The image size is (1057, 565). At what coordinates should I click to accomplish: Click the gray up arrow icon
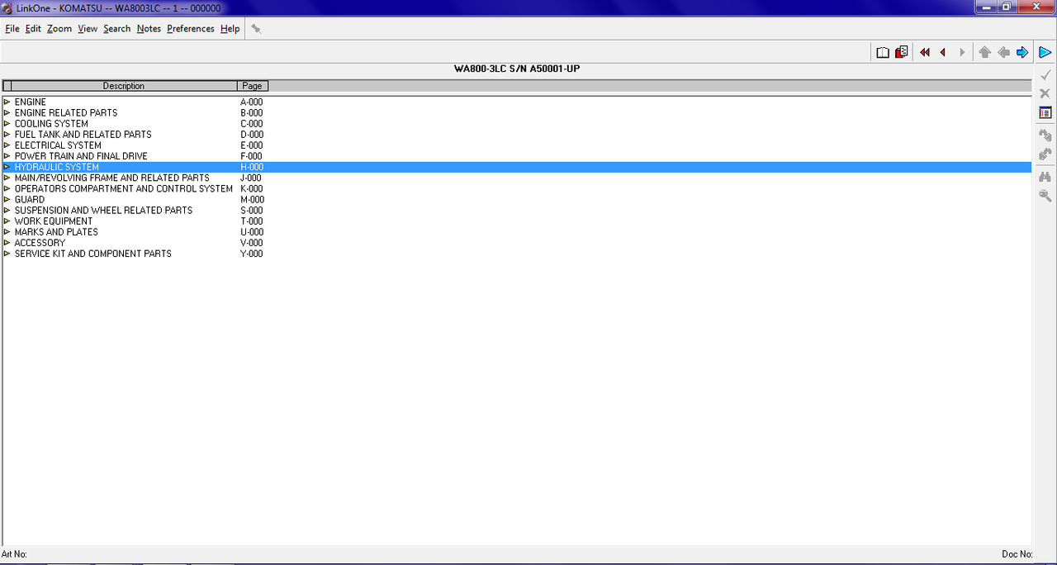(x=984, y=52)
